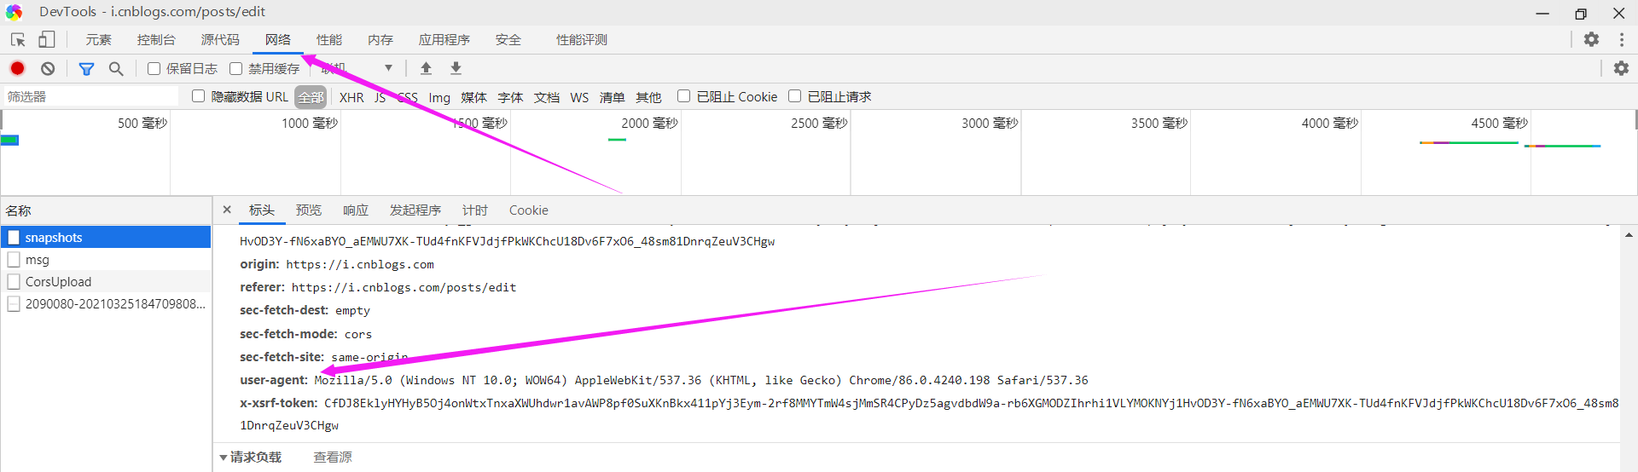
Task: Open the 预览 details tab
Action: (309, 210)
